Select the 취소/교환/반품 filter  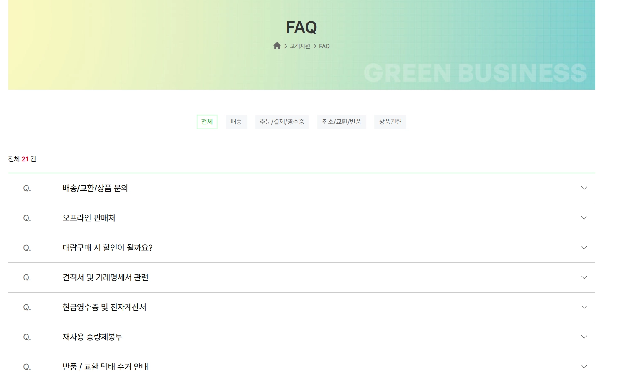coord(341,122)
